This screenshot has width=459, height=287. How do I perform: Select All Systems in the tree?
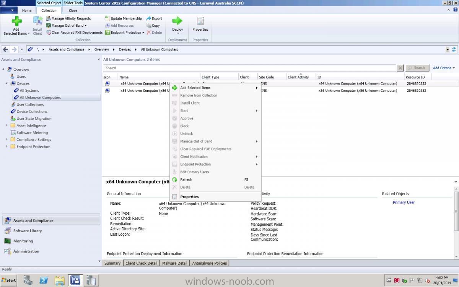29,90
